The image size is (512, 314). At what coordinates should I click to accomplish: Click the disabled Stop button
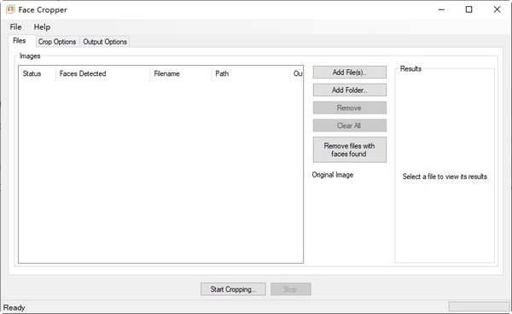291,289
